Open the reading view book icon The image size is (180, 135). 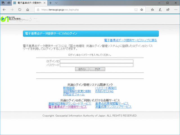click(136, 10)
